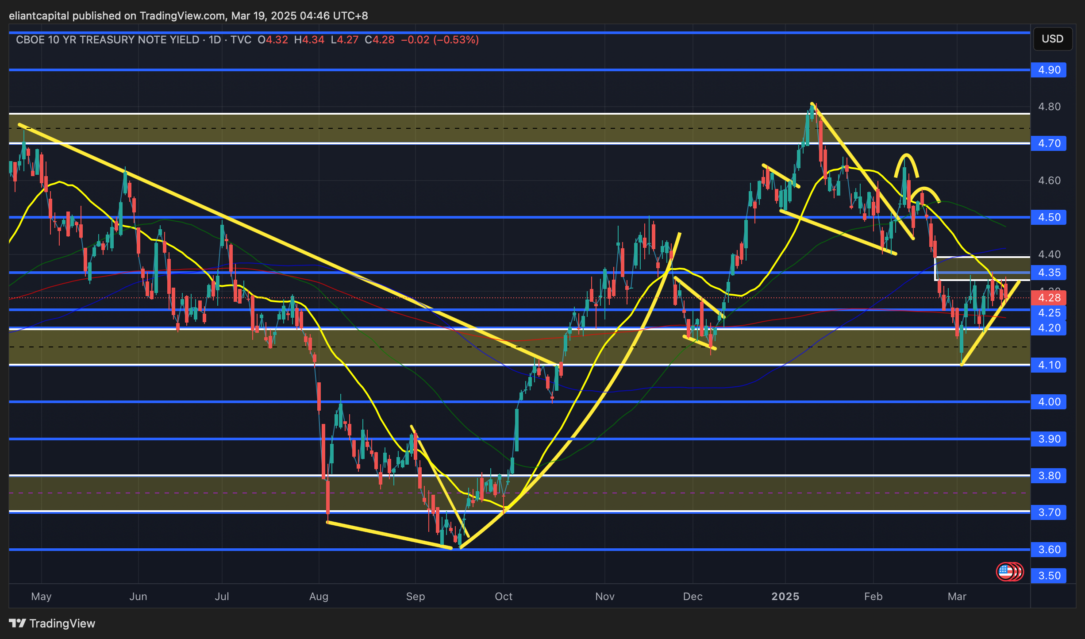The height and width of the screenshot is (639, 1085).
Task: Click the TradingView logo at bottom left
Action: pos(52,623)
